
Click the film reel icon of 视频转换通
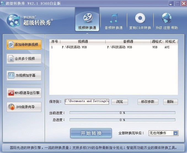tap(88, 18)
